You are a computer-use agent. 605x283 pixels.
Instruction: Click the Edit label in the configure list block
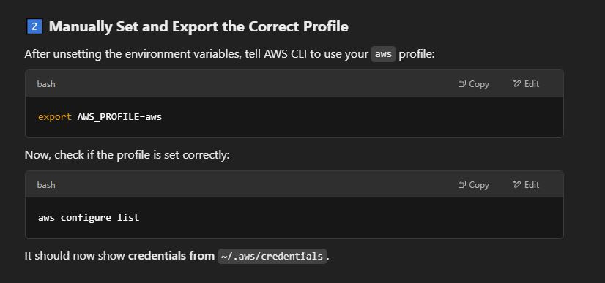[x=531, y=185]
